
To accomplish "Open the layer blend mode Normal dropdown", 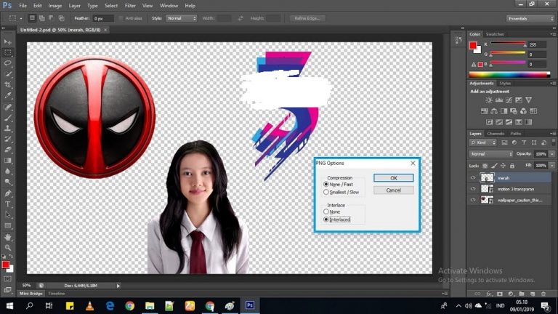I will point(491,154).
